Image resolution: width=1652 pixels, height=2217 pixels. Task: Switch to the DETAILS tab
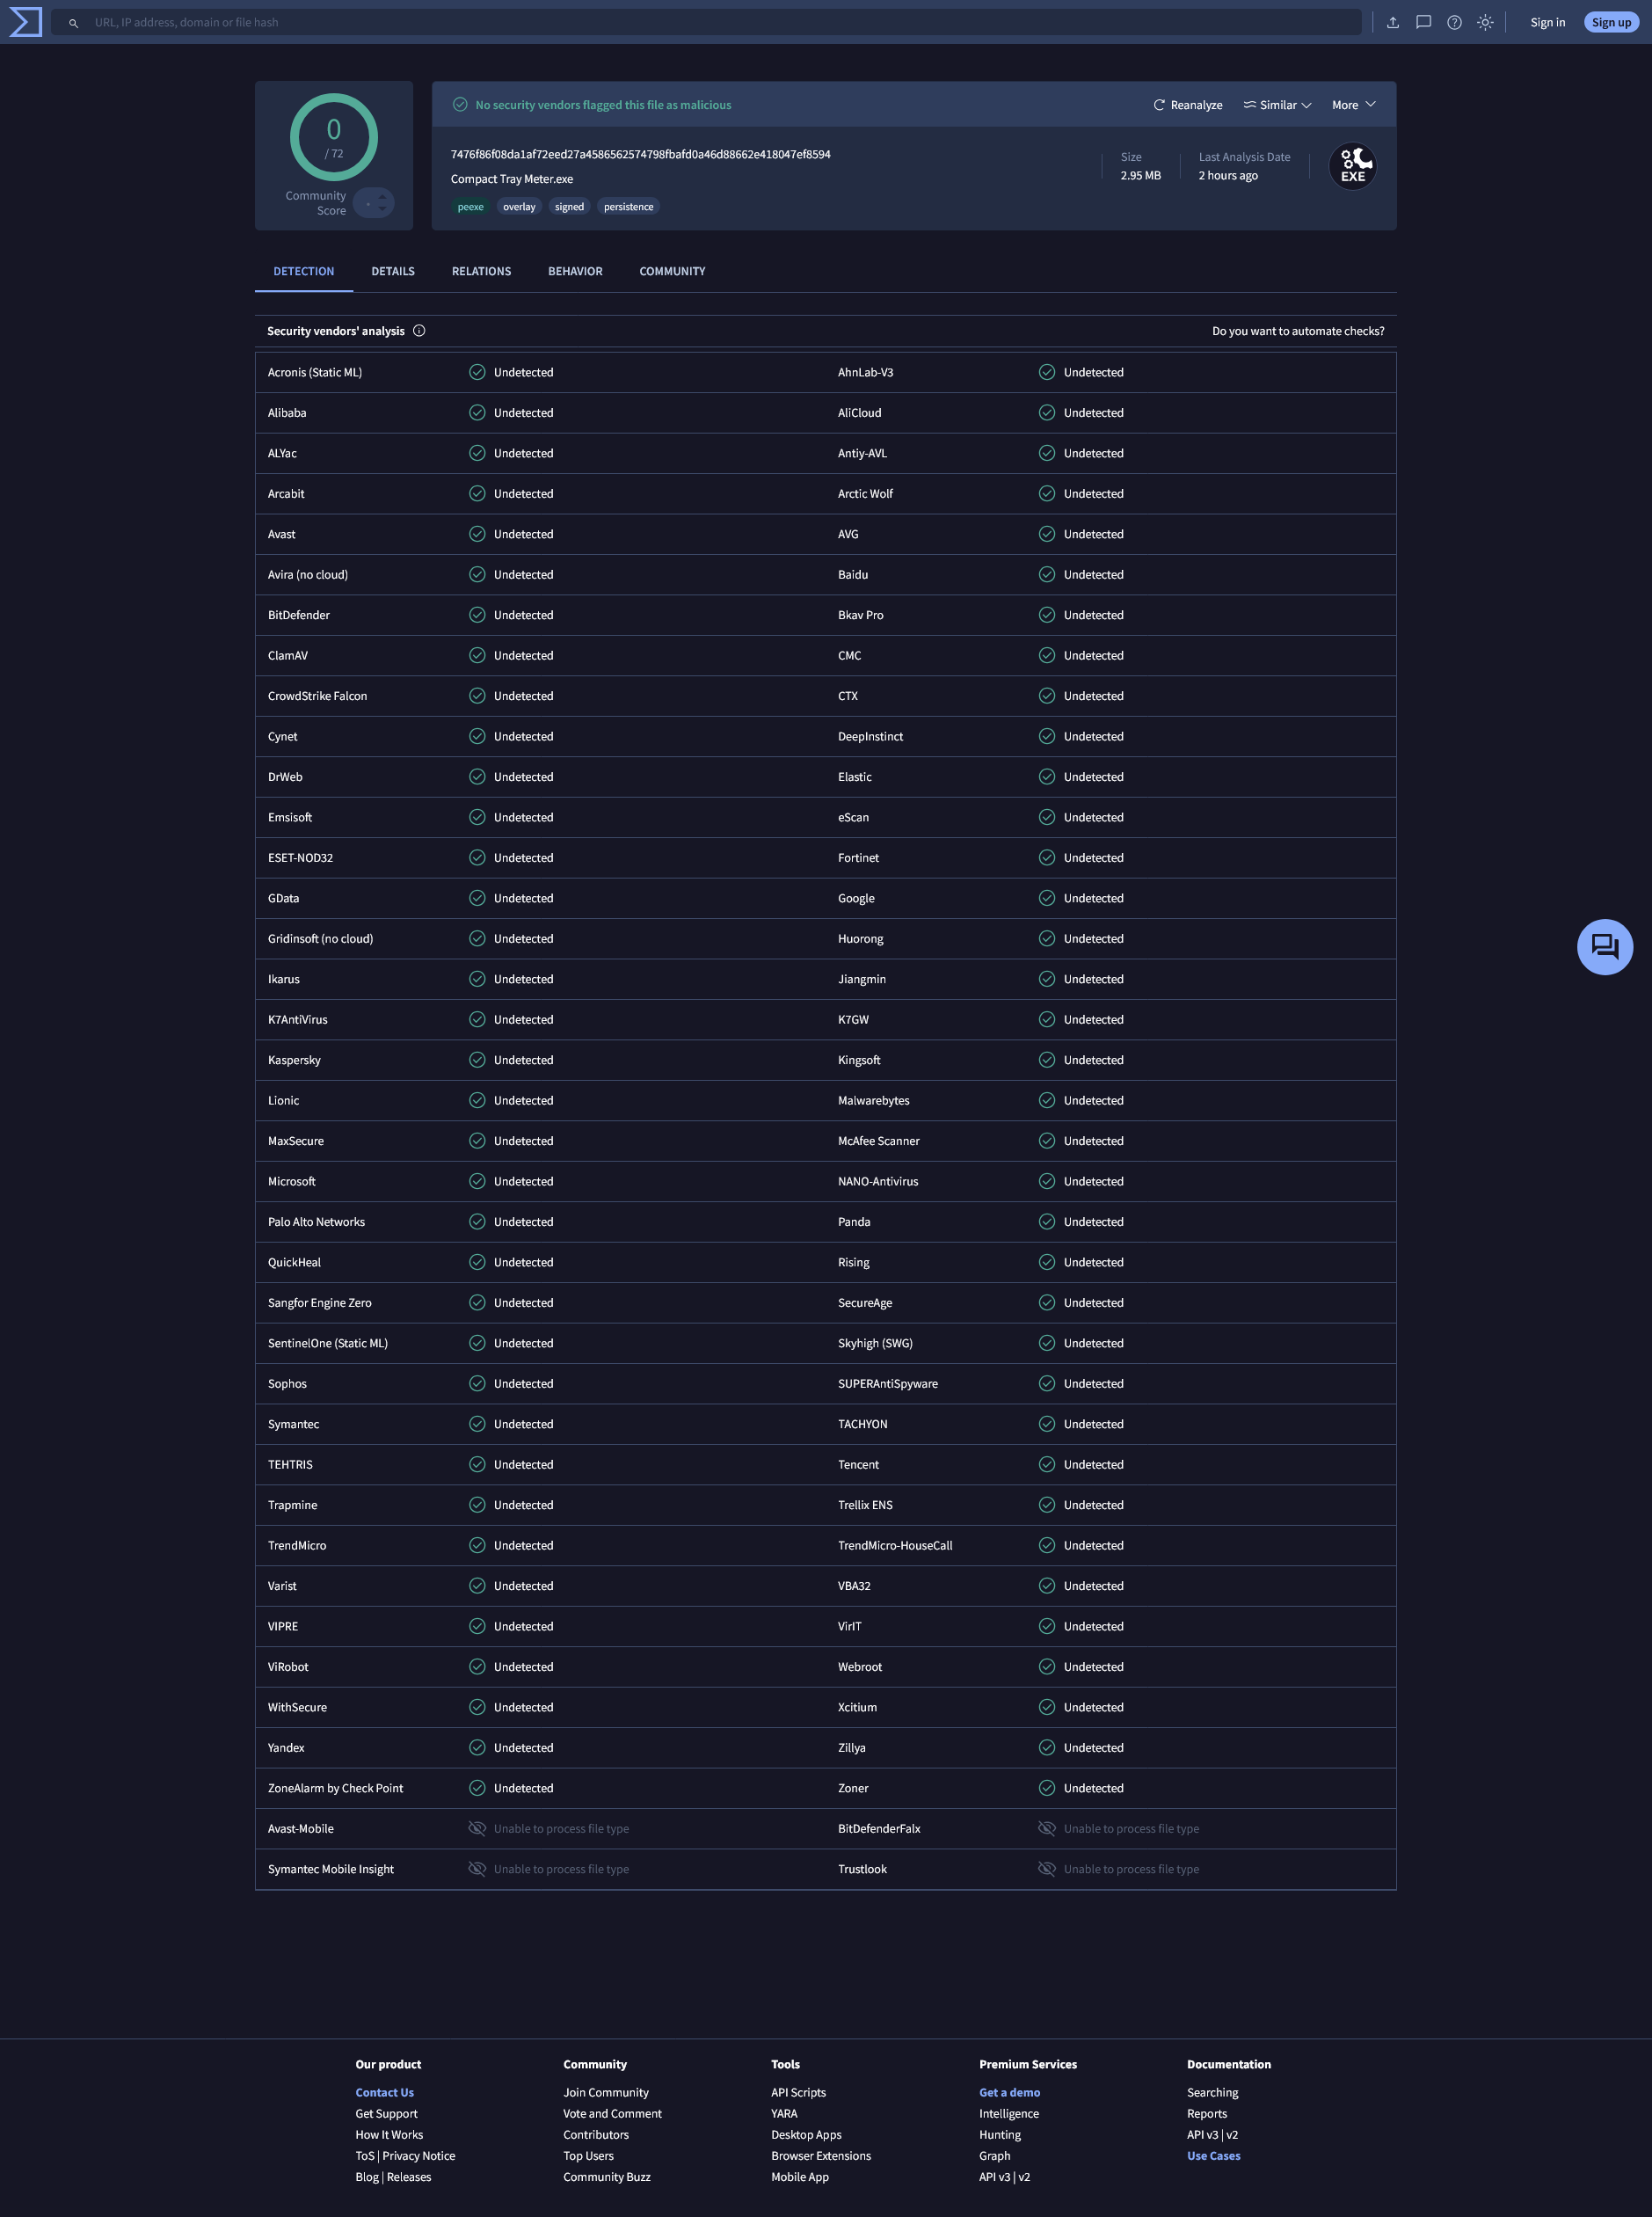pos(393,271)
